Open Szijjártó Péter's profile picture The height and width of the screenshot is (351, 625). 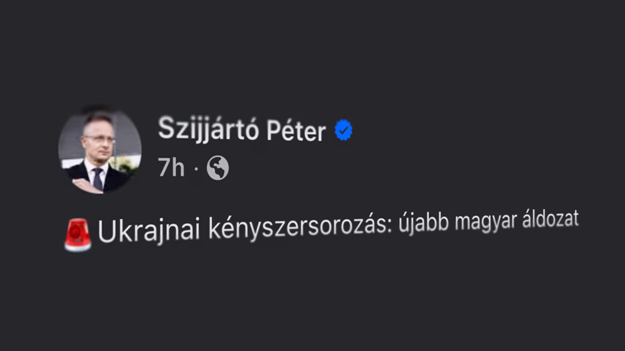(100, 151)
